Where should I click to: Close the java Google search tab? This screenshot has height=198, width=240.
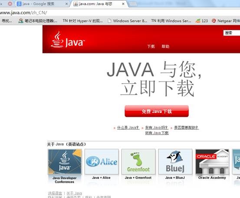point(66,4)
